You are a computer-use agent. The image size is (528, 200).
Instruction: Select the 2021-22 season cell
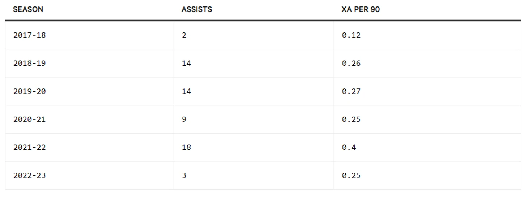click(x=30, y=148)
